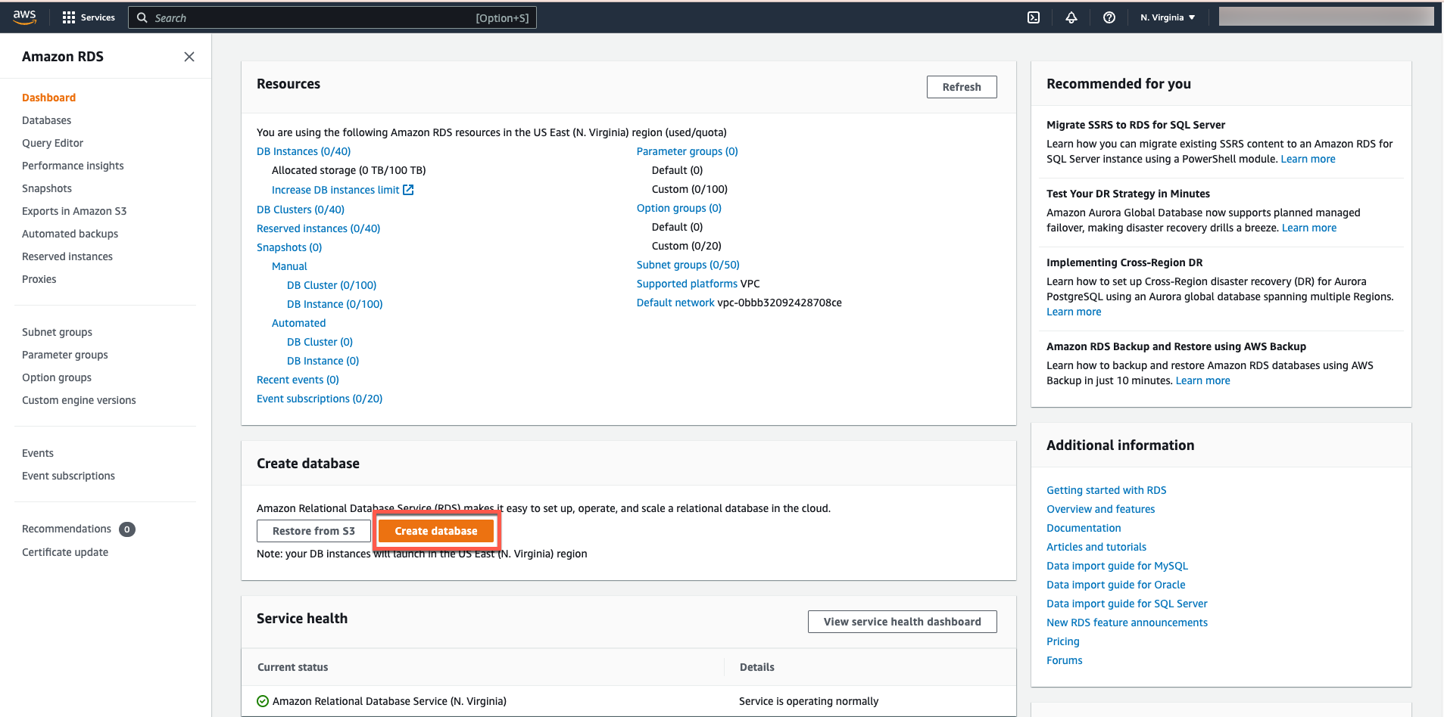Launch the CloudShell terminal icon

[1034, 17]
